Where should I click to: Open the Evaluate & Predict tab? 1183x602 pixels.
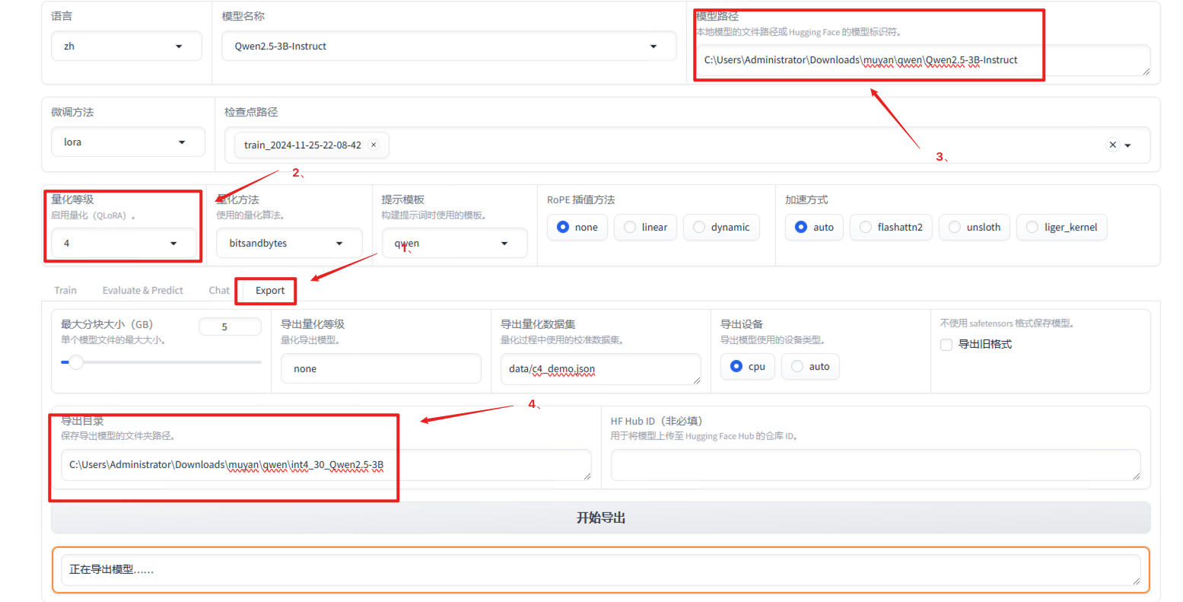point(143,291)
